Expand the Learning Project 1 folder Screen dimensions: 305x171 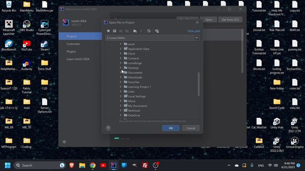pos(121,86)
